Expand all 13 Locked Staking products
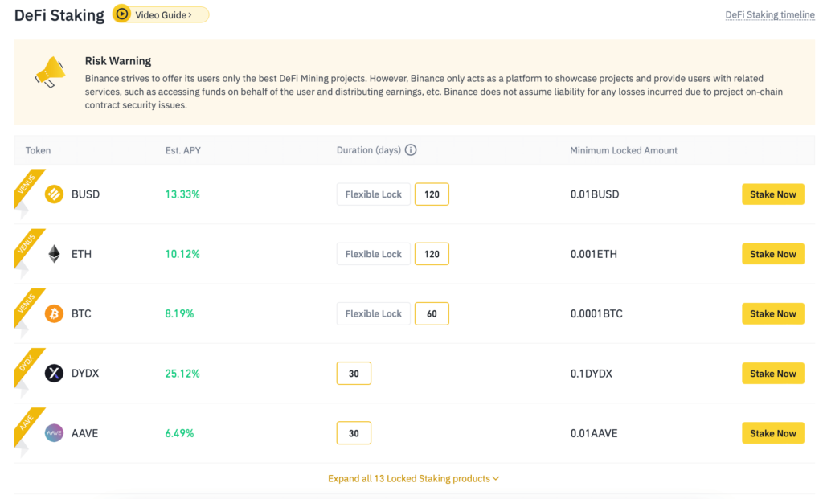This screenshot has width=823, height=499. click(x=413, y=477)
